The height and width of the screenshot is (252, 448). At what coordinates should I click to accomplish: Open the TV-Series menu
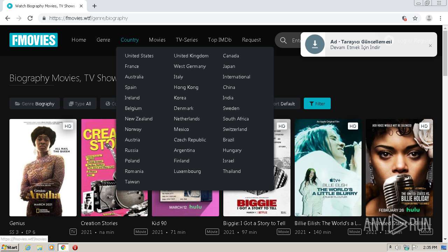point(187,40)
